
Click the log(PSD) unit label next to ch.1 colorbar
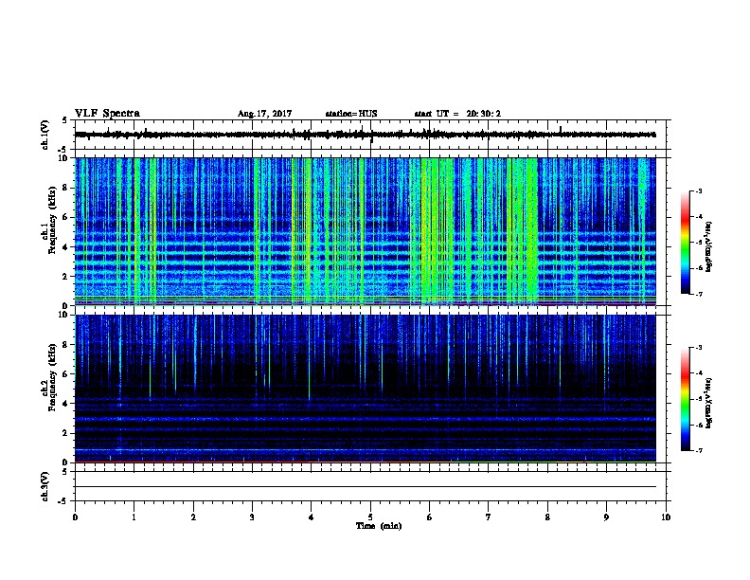(709, 246)
